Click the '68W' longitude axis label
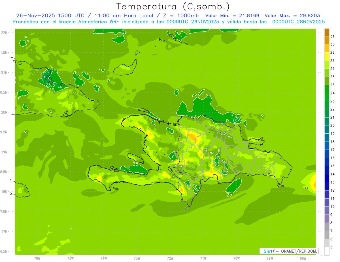The height and width of the screenshot is (262, 340). (x=303, y=258)
